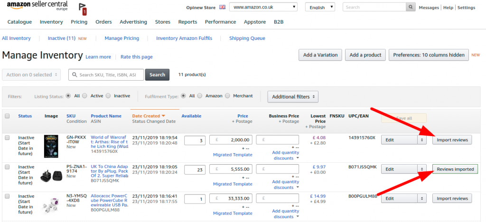Expand Add quantity discounts for World of Warcraft

click(x=285, y=155)
